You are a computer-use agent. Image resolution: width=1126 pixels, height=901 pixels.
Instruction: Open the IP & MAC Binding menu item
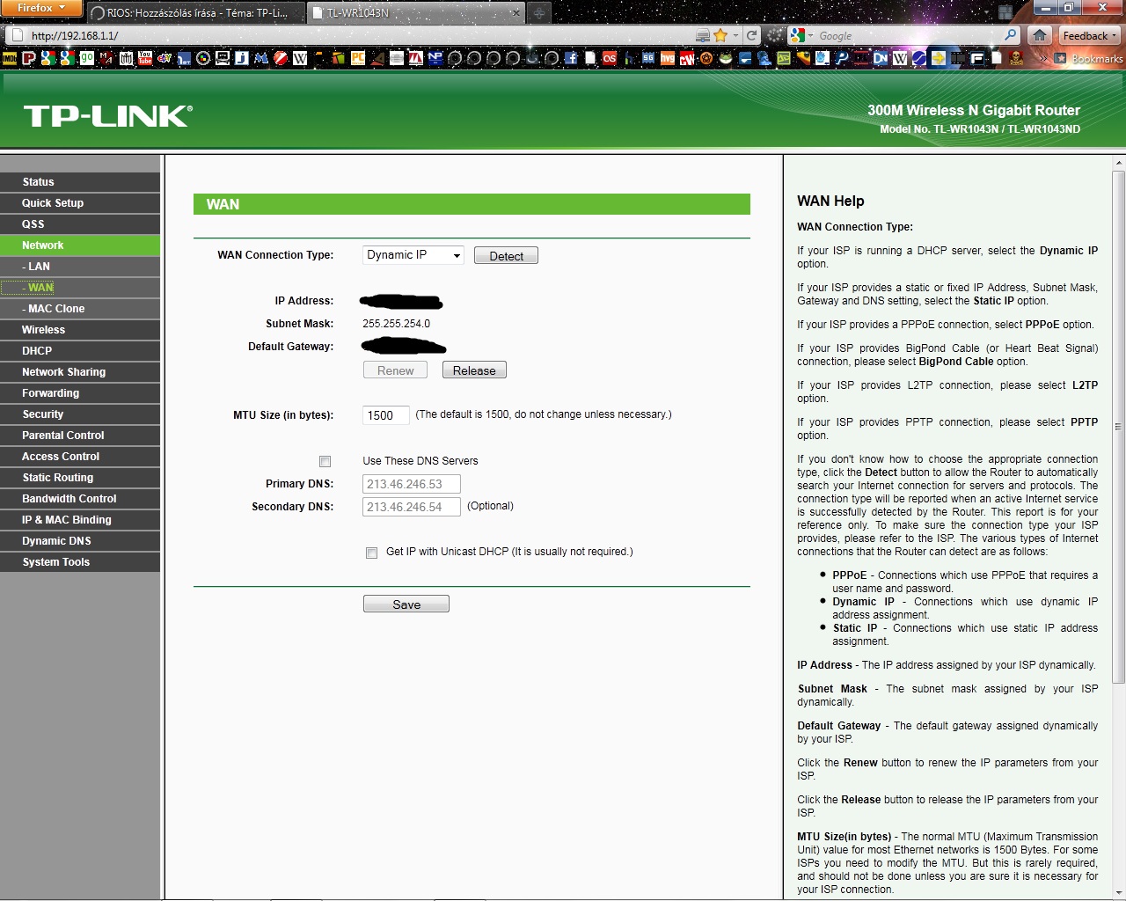point(80,520)
